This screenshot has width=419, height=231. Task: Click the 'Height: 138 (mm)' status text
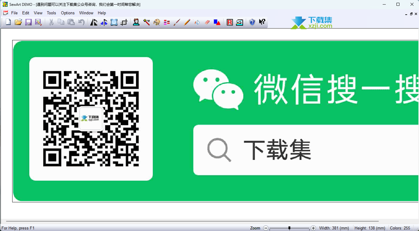(370, 228)
